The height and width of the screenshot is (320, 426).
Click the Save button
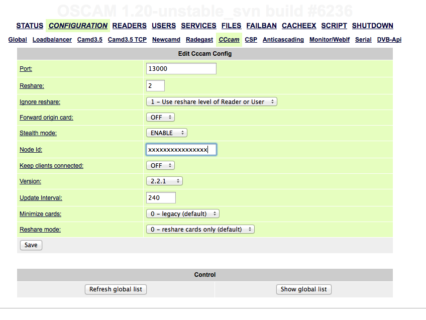click(x=31, y=245)
